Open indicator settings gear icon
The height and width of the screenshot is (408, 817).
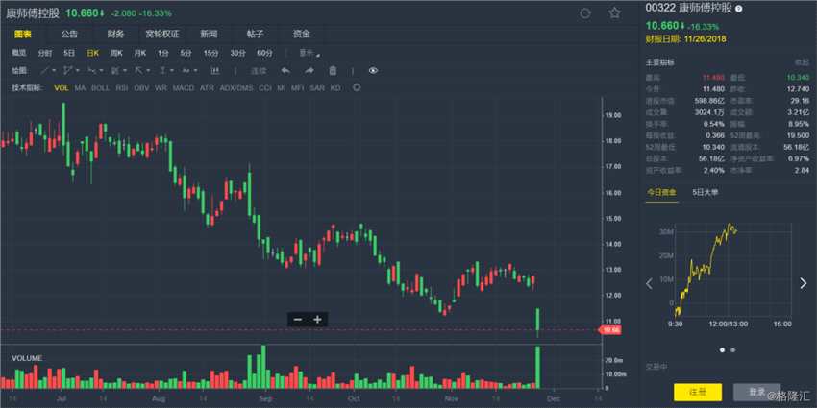(357, 87)
